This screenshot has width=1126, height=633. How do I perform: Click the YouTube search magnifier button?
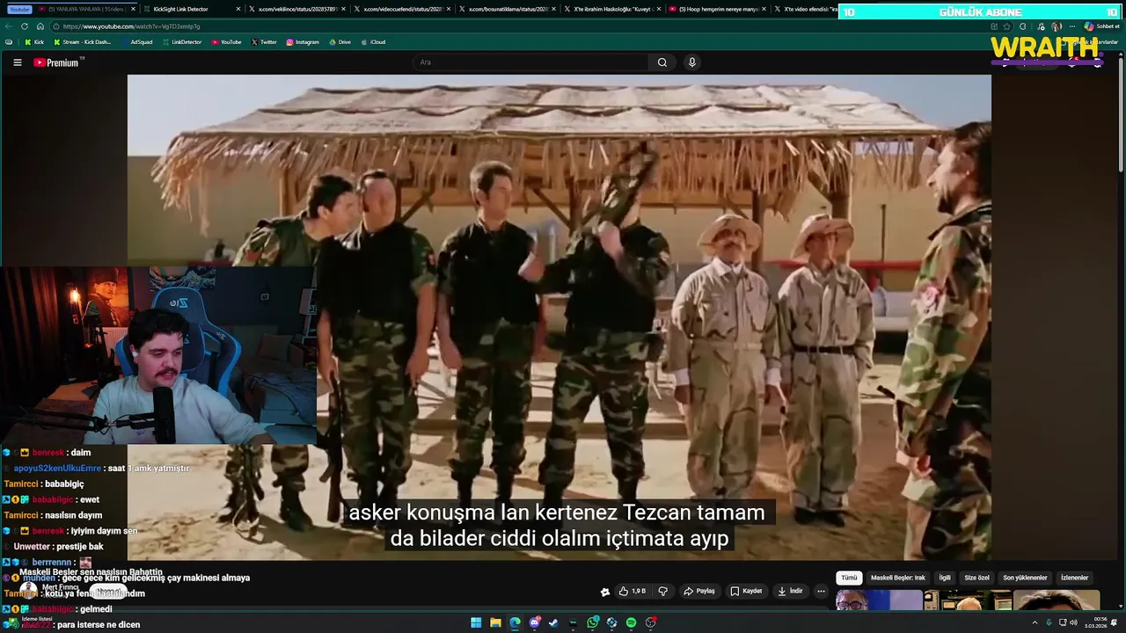tap(662, 62)
